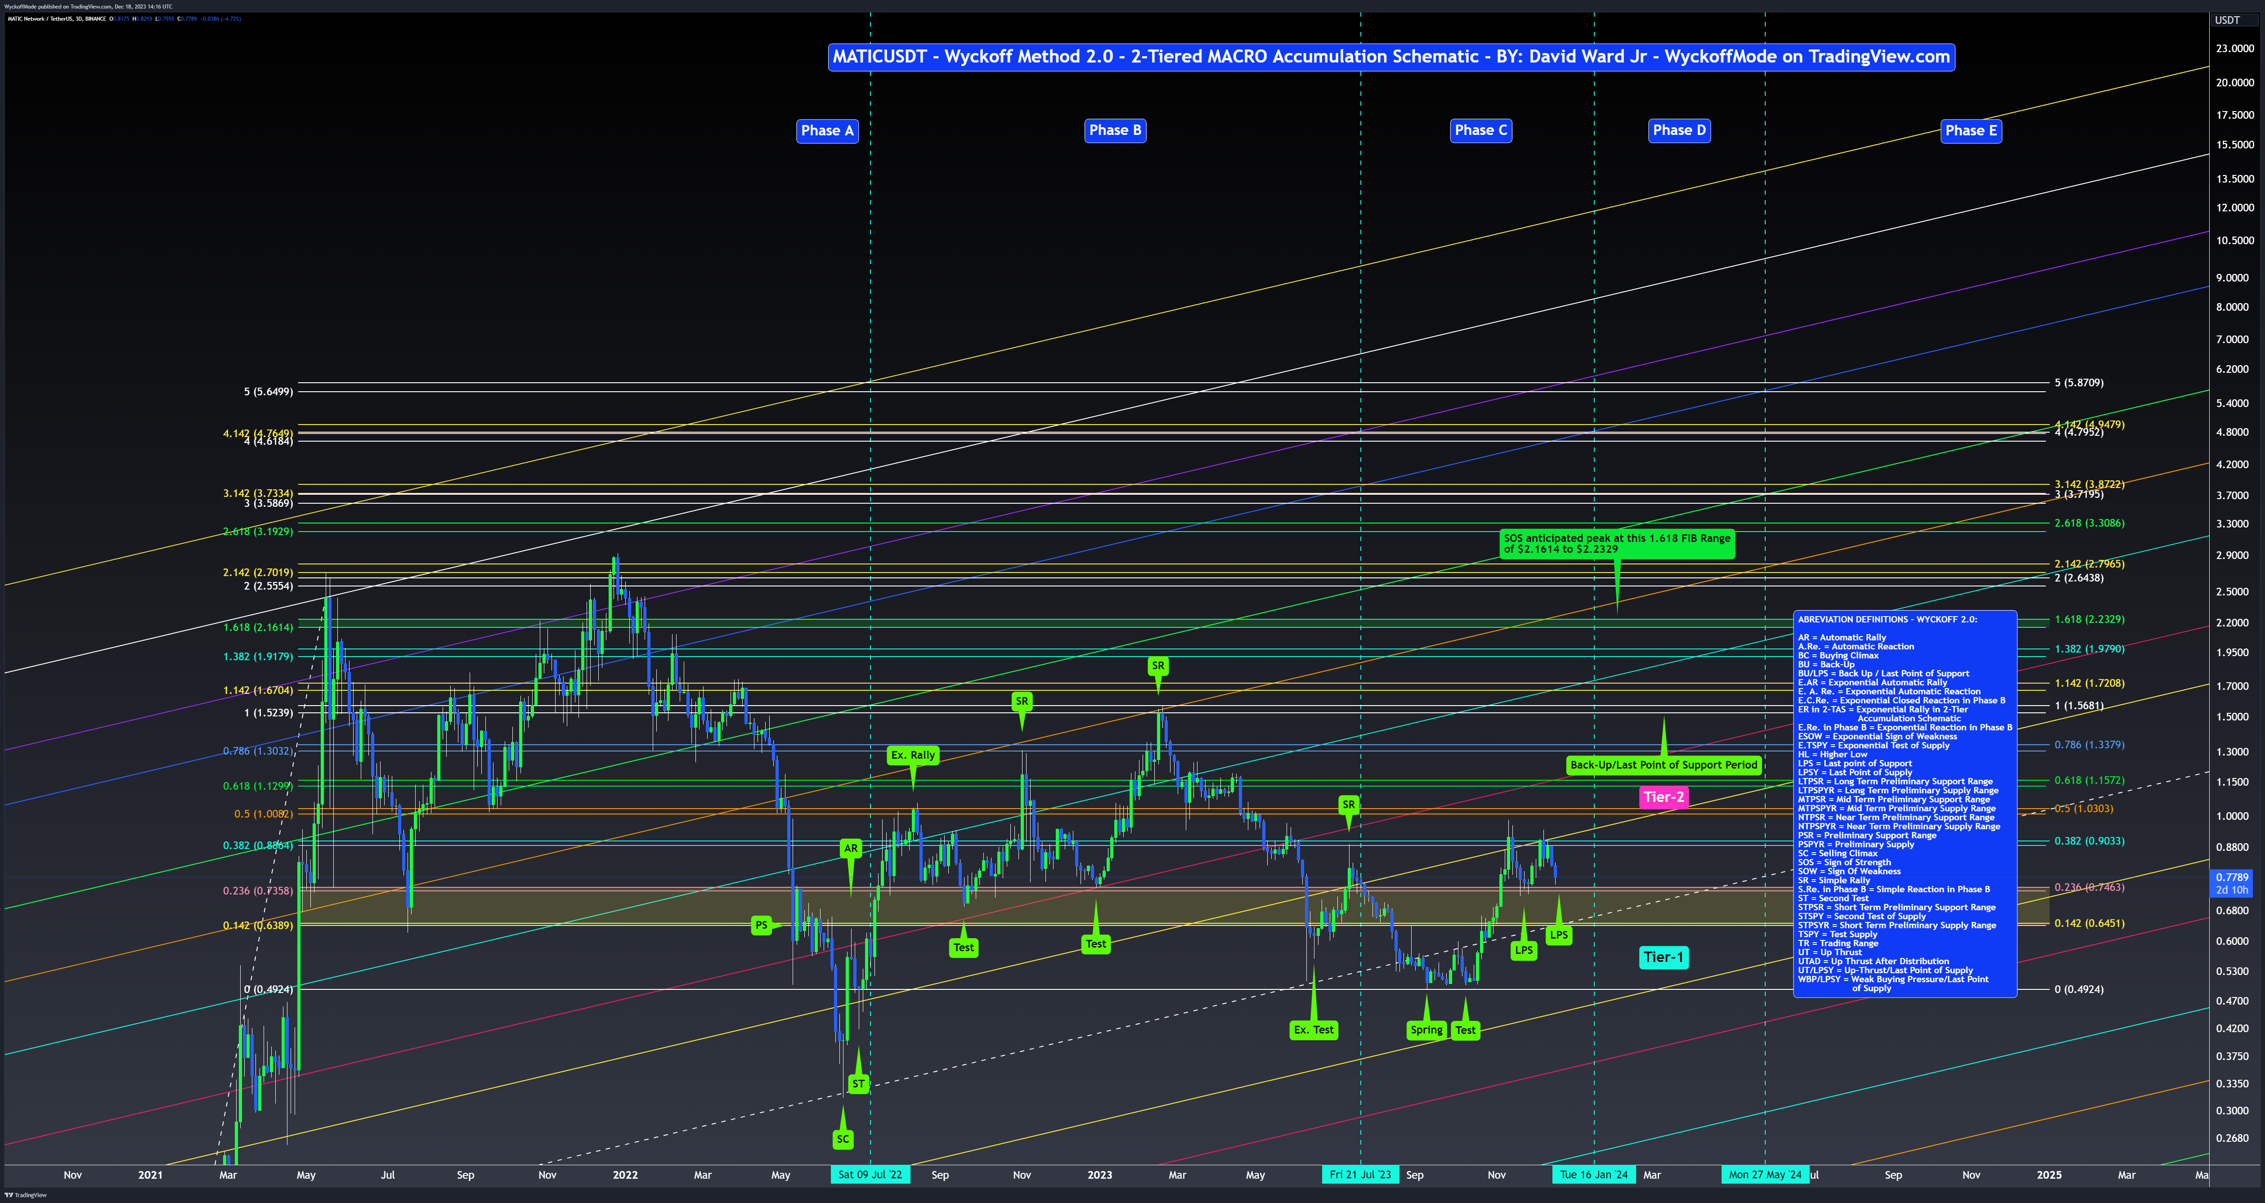Click the Abbreviation Definitions heading in legend box
The image size is (2265, 1203).
click(1887, 620)
